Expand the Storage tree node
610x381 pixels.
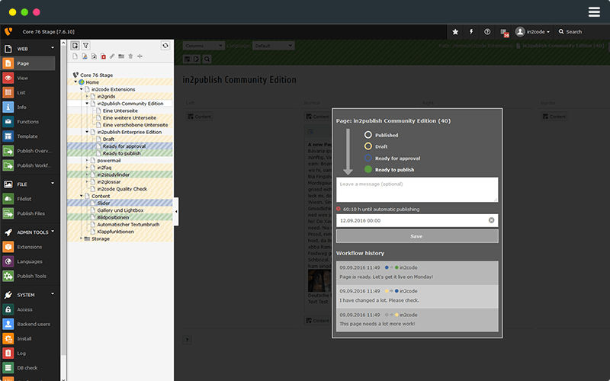82,239
